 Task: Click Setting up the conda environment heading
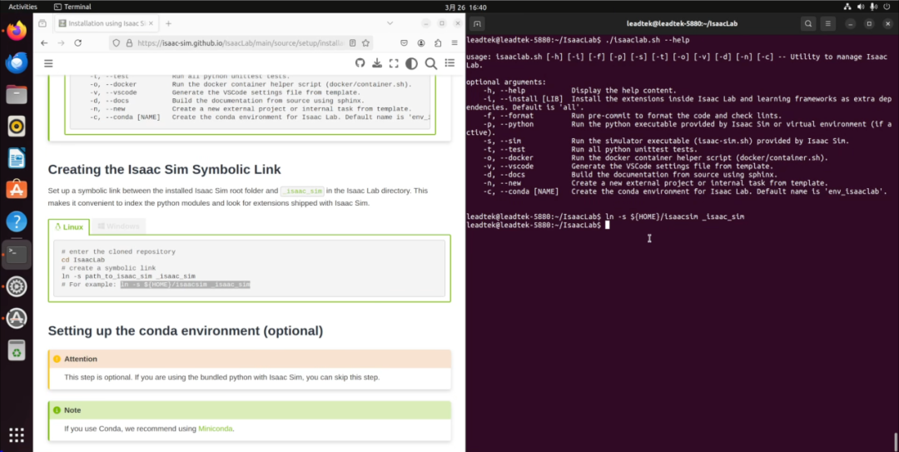coord(186,331)
